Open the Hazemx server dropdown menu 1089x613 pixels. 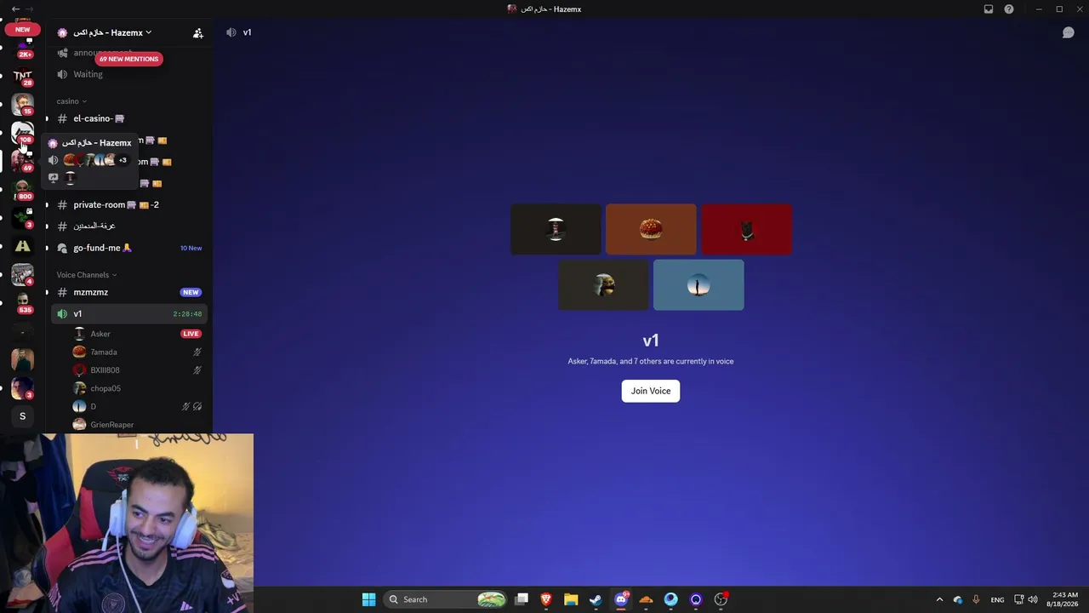[104, 32]
